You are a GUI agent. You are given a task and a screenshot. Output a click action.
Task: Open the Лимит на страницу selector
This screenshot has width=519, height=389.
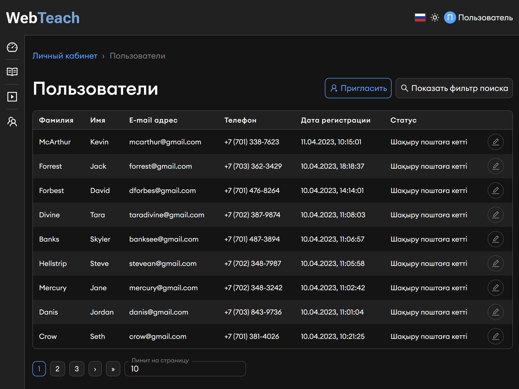185,369
